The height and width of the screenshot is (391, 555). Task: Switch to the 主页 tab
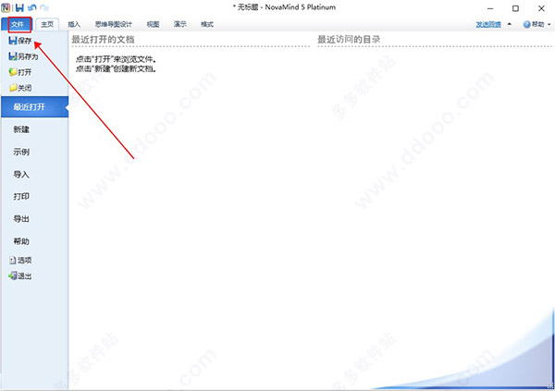tap(47, 24)
